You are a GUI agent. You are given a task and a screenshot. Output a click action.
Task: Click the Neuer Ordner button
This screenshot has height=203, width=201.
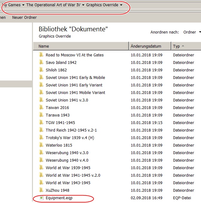(24, 17)
